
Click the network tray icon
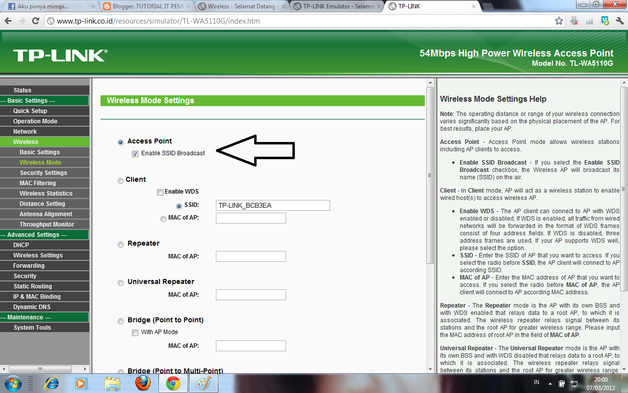click(x=574, y=383)
